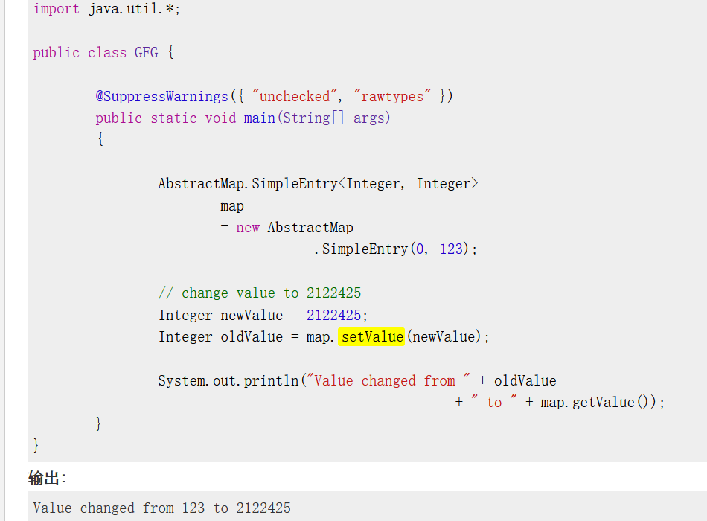Screen dimensions: 707x521
Task: Click the highlighted setValue method name
Action: (371, 337)
